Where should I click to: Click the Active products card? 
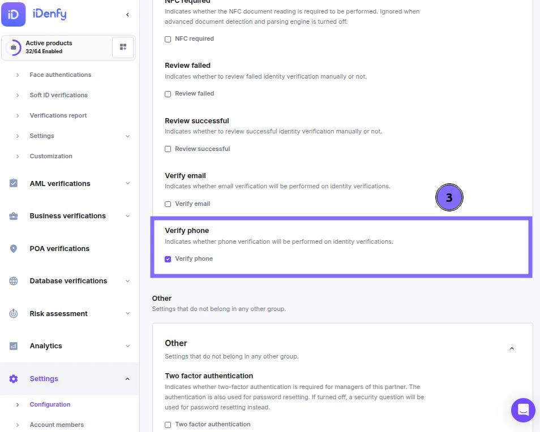(x=68, y=47)
